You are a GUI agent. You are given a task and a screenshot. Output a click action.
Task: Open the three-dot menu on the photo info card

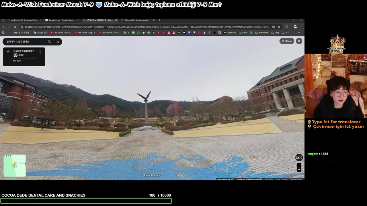coord(40,52)
